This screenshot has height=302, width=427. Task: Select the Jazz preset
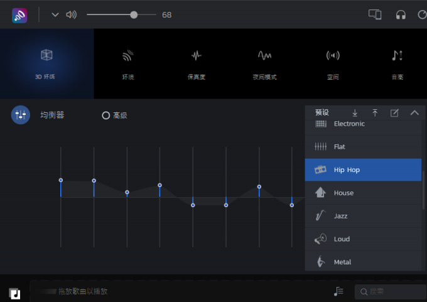coord(363,216)
